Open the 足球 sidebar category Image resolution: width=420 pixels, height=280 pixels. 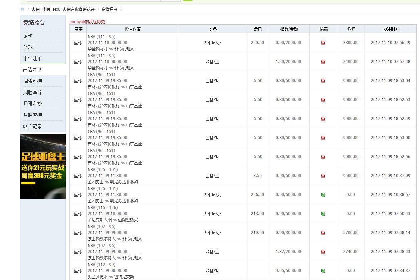(x=28, y=36)
